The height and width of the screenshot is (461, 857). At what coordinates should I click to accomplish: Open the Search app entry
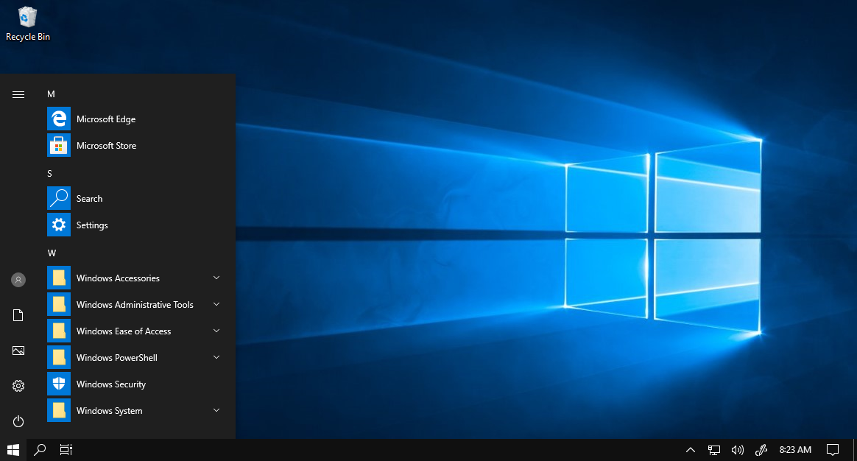click(x=134, y=199)
